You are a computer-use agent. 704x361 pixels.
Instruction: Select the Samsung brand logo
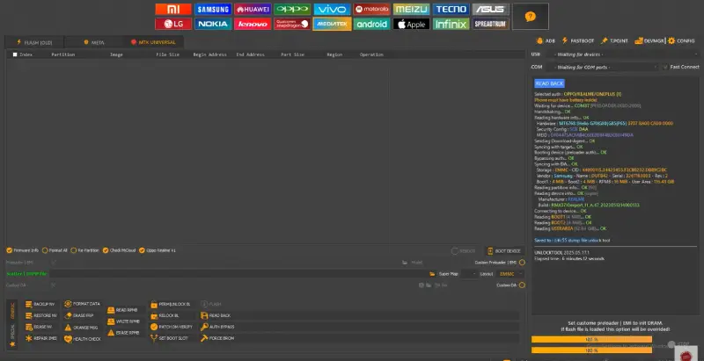213,9
